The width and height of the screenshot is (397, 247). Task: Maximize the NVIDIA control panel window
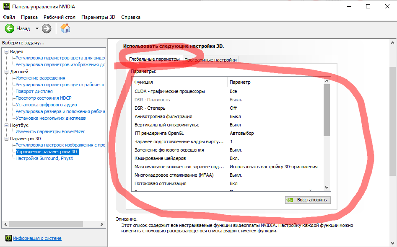click(368, 6)
